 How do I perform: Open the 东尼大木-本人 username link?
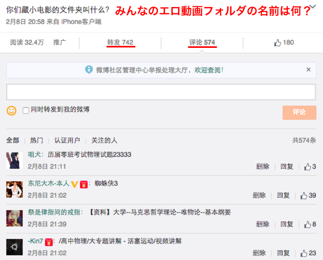pyautogui.click(x=48, y=183)
